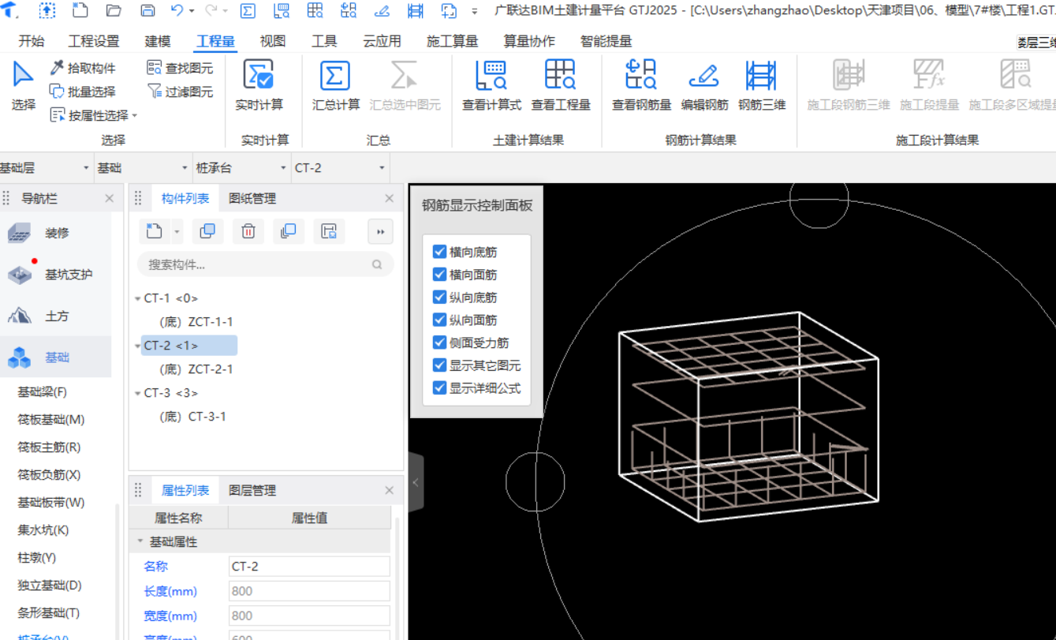The width and height of the screenshot is (1056, 640).
Task: Open 查看工程量 view quantities
Action: click(561, 85)
